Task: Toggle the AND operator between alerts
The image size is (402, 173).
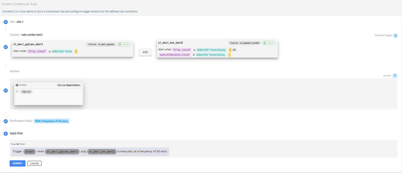Action: 145,52
